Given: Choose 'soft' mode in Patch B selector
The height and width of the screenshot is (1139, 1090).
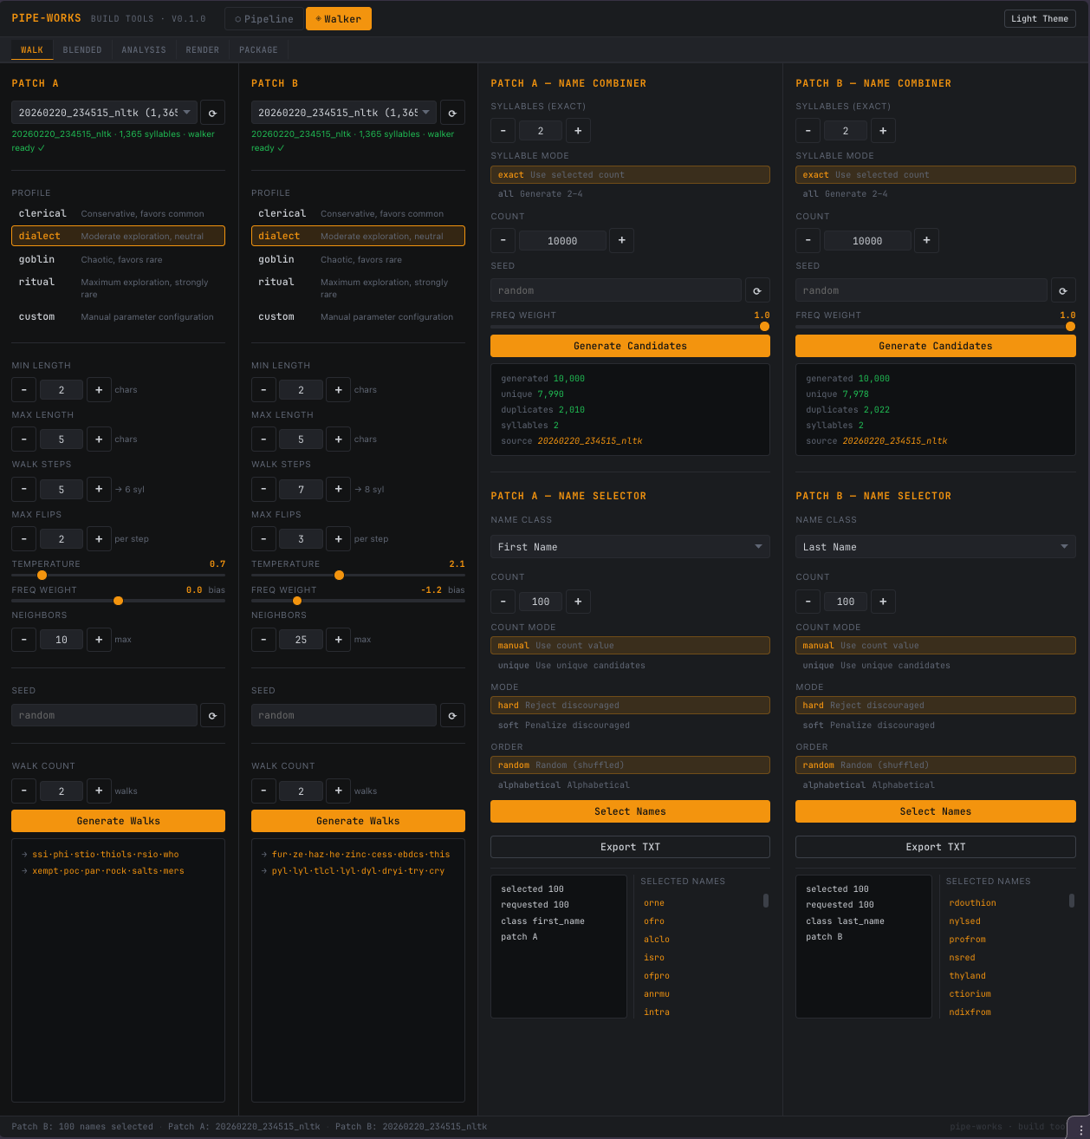Looking at the screenshot, I should click(x=936, y=726).
